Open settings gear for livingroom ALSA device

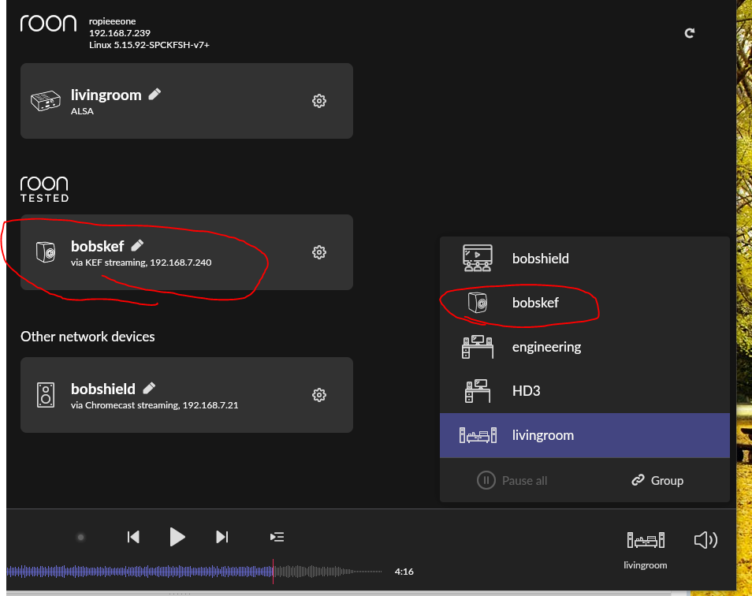(319, 101)
